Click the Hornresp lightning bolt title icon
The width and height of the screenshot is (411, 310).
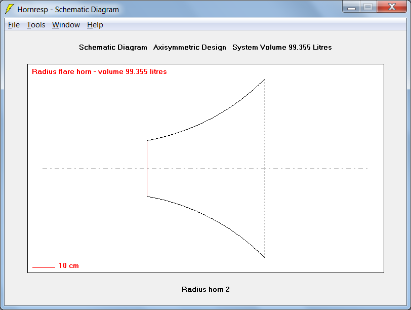click(x=10, y=9)
